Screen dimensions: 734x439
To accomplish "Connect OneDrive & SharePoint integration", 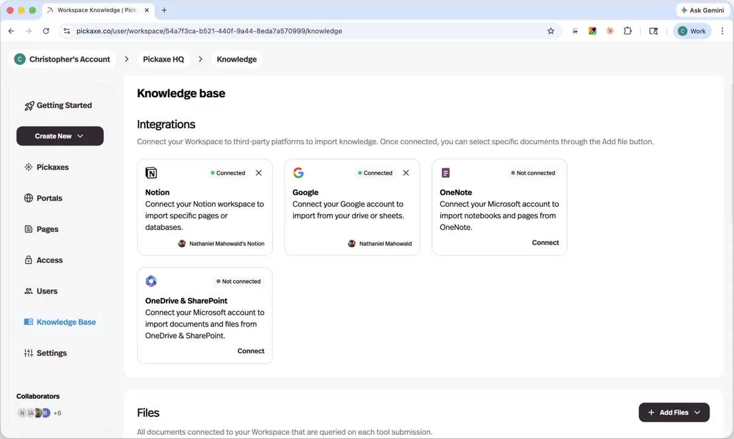I will click(x=251, y=351).
